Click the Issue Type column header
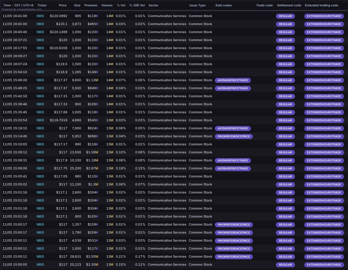Image resolution: width=348 pixels, height=270 pixels. (197, 5)
